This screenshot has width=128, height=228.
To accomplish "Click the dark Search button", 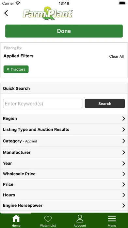I will 105,104.
